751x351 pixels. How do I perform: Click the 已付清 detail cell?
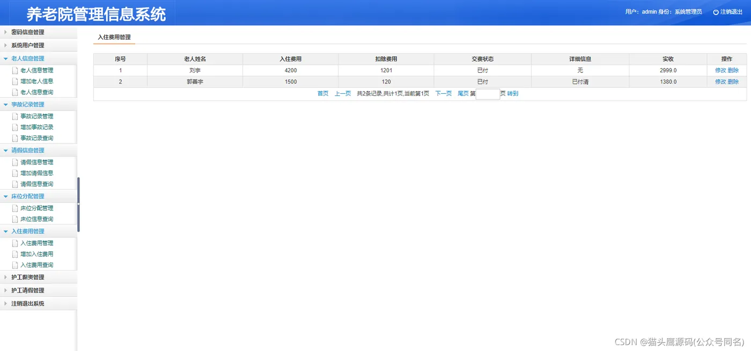pyautogui.click(x=580, y=82)
